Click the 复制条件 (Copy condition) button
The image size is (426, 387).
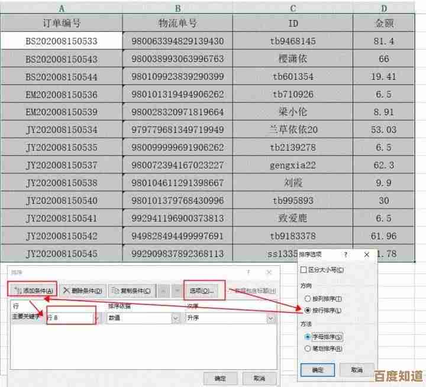click(132, 290)
